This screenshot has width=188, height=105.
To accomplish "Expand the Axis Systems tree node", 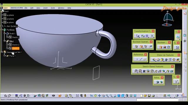I will tap(2, 26).
